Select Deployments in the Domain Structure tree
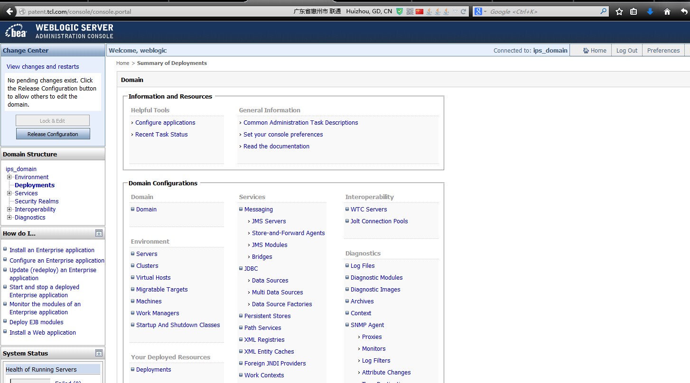The image size is (690, 383). point(35,185)
